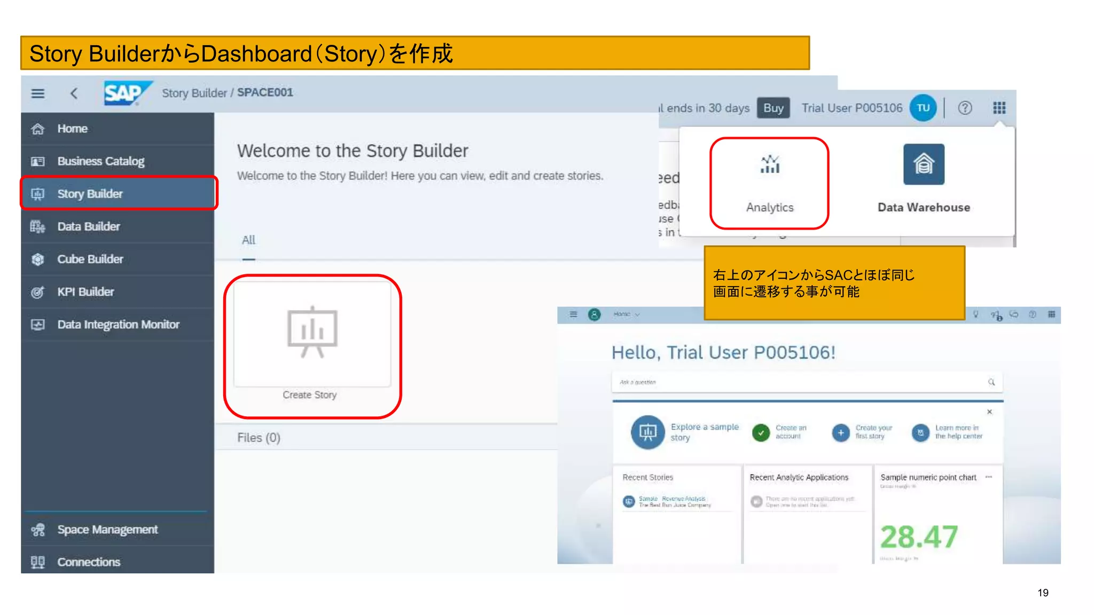This screenshot has width=1094, height=615.
Task: Select Data Warehouse in the product switcher
Action: click(924, 180)
